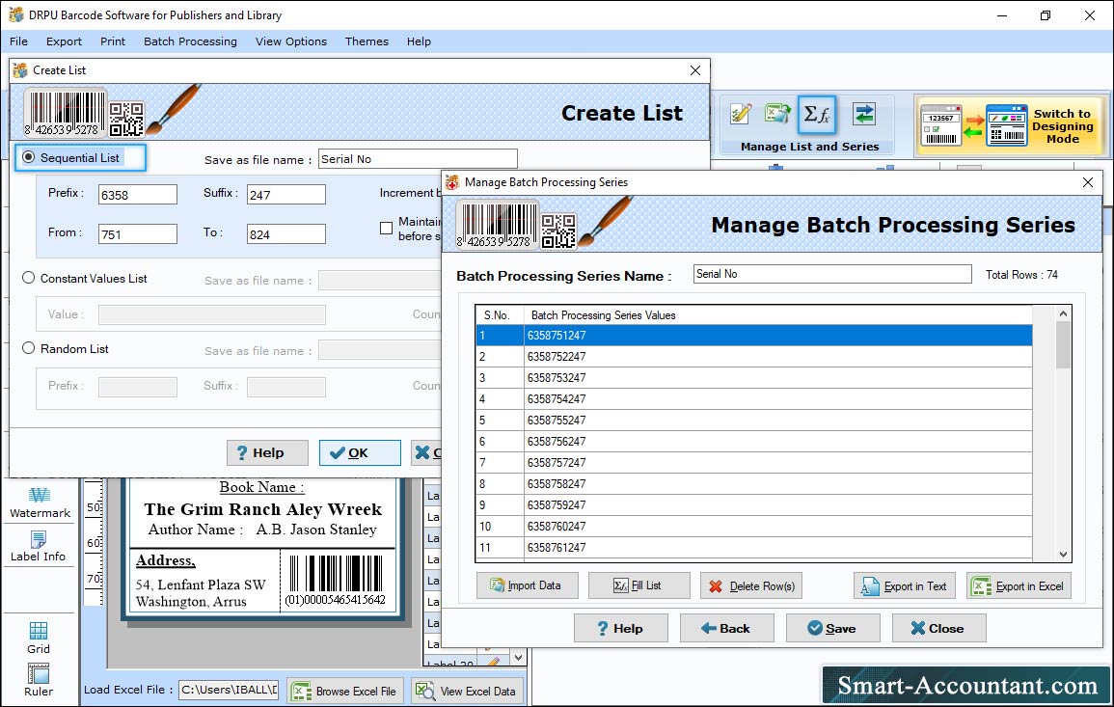The width and height of the screenshot is (1114, 707).
Task: Click the Load Excel File path field
Action: [228, 690]
